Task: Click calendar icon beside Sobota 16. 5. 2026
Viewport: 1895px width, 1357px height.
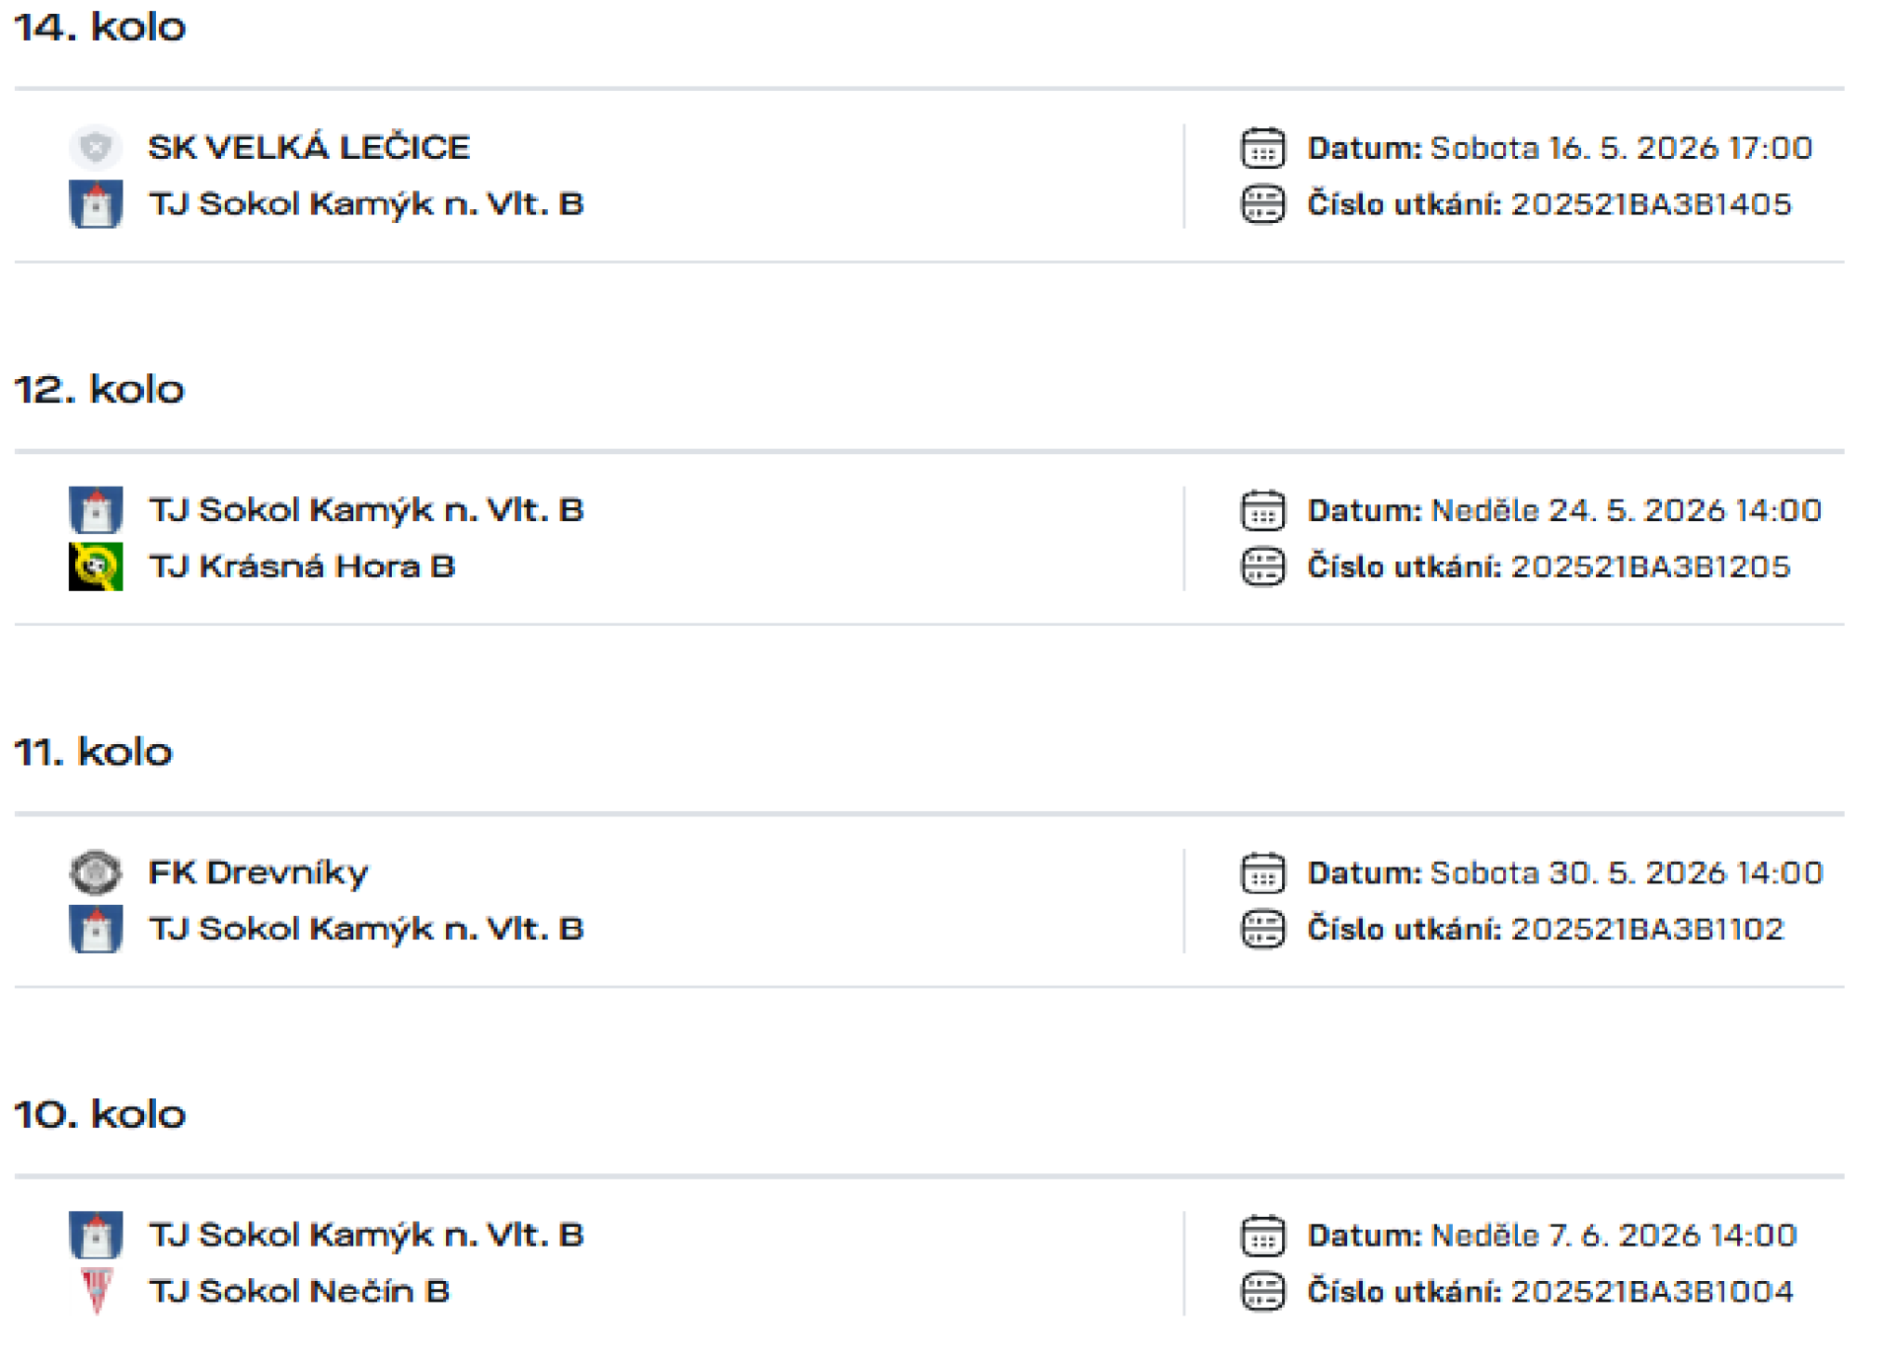Action: click(1262, 148)
